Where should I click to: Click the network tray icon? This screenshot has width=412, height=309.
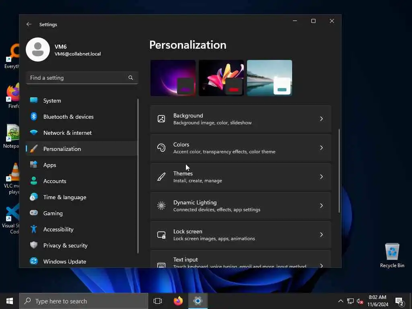(350, 301)
